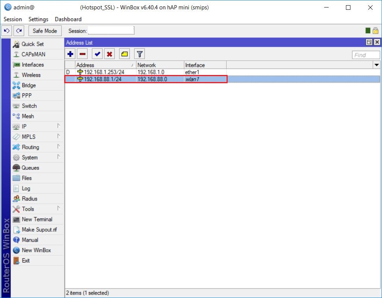Click the Redo arrow icon
Image resolution: width=382 pixels, height=298 pixels.
pos(19,31)
